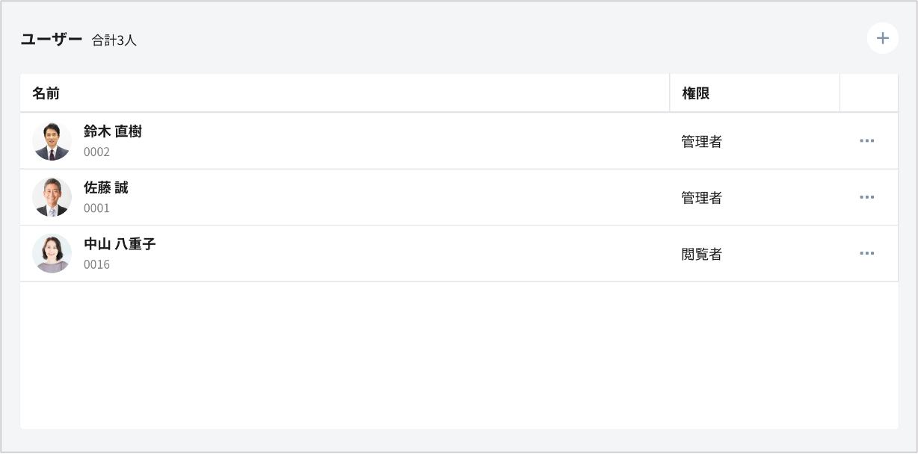The image size is (918, 454).
Task: Click 中山 八重子's profile photo
Action: pos(52,253)
